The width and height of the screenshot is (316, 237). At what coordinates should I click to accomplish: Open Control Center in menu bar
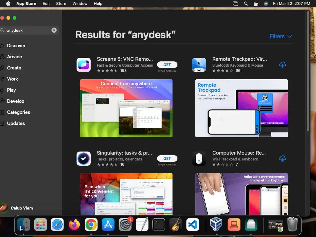(x=256, y=4)
